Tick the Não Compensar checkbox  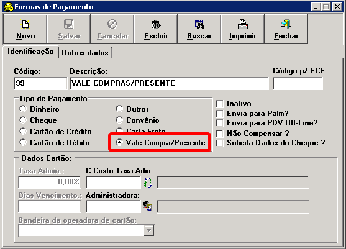(219, 134)
